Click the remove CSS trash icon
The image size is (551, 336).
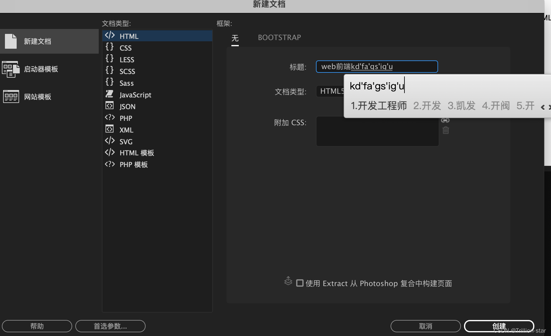click(x=446, y=130)
